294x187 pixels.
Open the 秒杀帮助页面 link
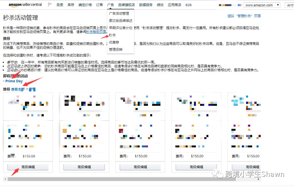(x=96, y=32)
